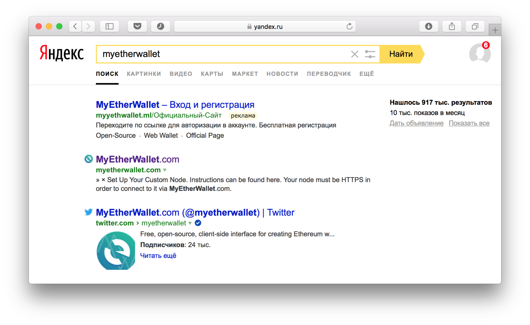530x325 pixels.
Task: Open the Pocket extension button
Action: click(x=137, y=26)
